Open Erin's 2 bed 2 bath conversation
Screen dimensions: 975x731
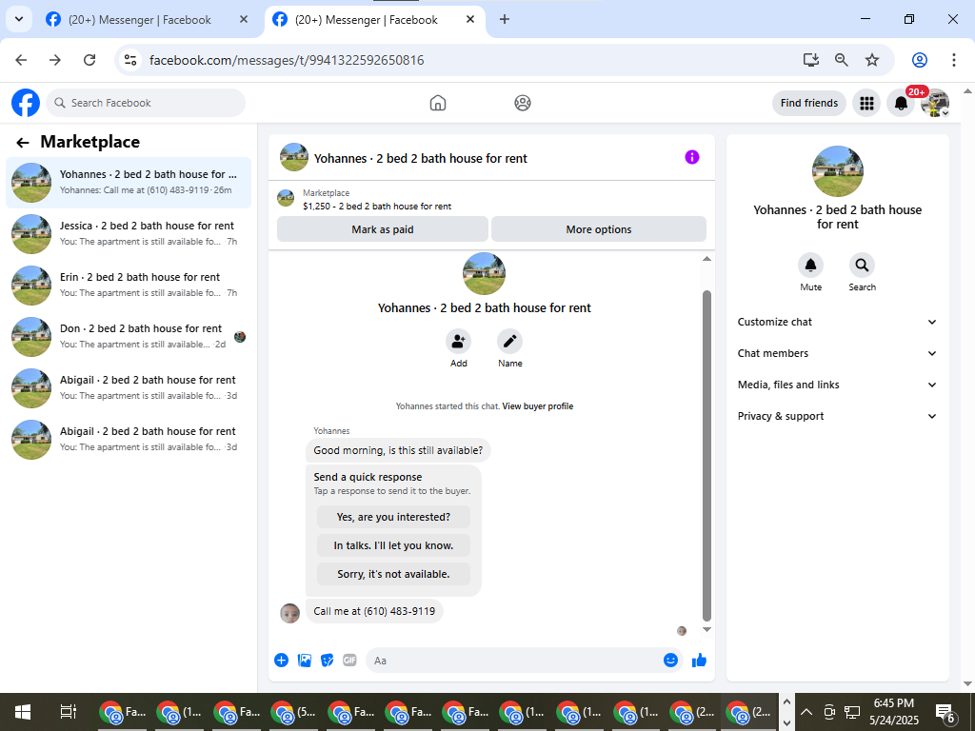click(x=129, y=286)
